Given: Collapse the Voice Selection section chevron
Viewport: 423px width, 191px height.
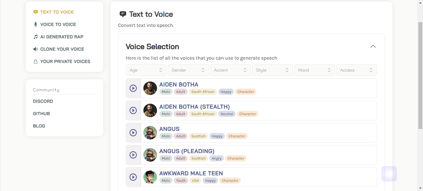Looking at the screenshot, I should coord(373,47).
